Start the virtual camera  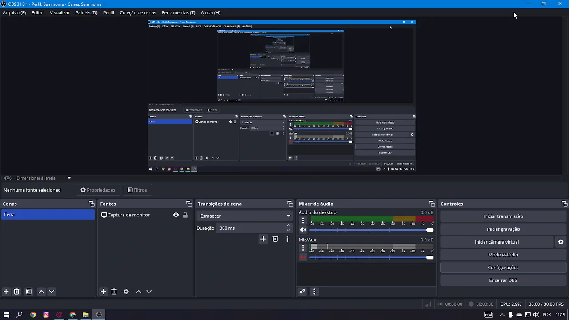pyautogui.click(x=497, y=242)
